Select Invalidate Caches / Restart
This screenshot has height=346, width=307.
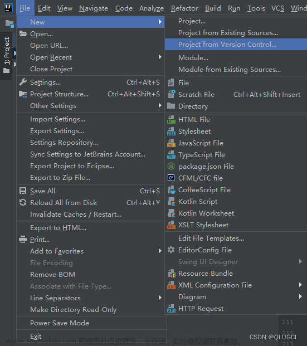pos(90,215)
